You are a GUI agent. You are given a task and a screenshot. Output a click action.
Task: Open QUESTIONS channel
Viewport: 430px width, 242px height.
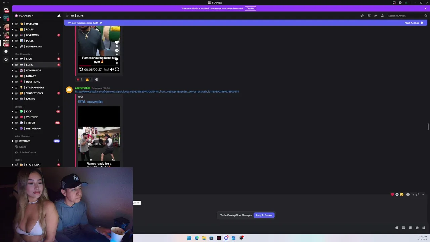coord(37,82)
